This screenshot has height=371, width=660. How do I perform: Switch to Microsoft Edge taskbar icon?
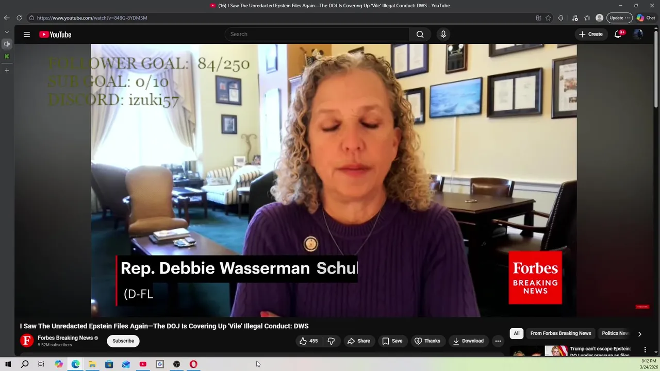tap(76, 364)
